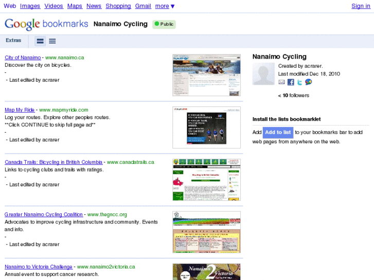Open the Greater Nanaimo Cycling Coalition thumbnail
The height and width of the screenshot is (280, 374).
[x=207, y=232]
